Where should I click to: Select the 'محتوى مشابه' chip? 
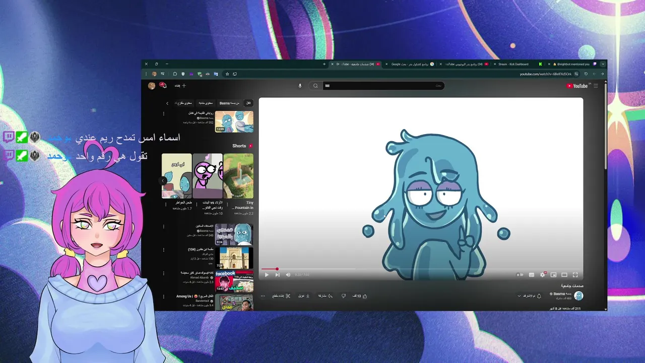tap(205, 103)
